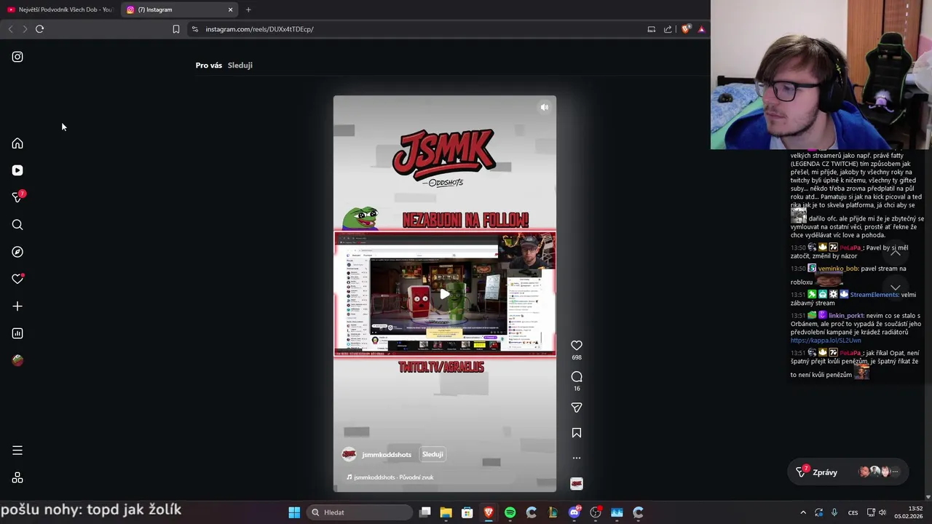Switch to the YouTube browser tab
This screenshot has width=932, height=524.
click(60, 9)
